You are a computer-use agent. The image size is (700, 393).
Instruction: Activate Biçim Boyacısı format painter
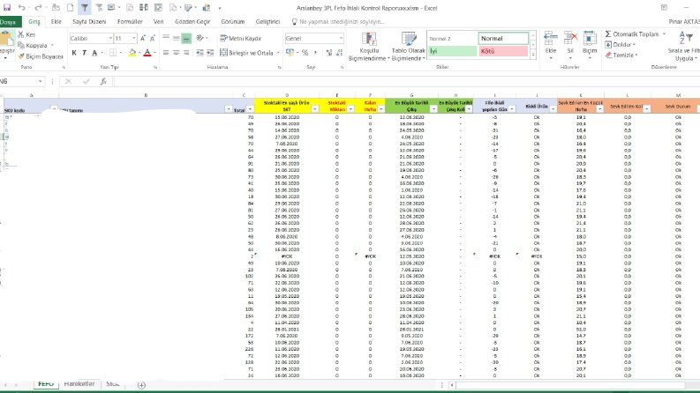pos(41,56)
